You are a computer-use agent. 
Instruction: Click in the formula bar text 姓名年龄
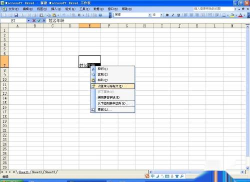56,20
